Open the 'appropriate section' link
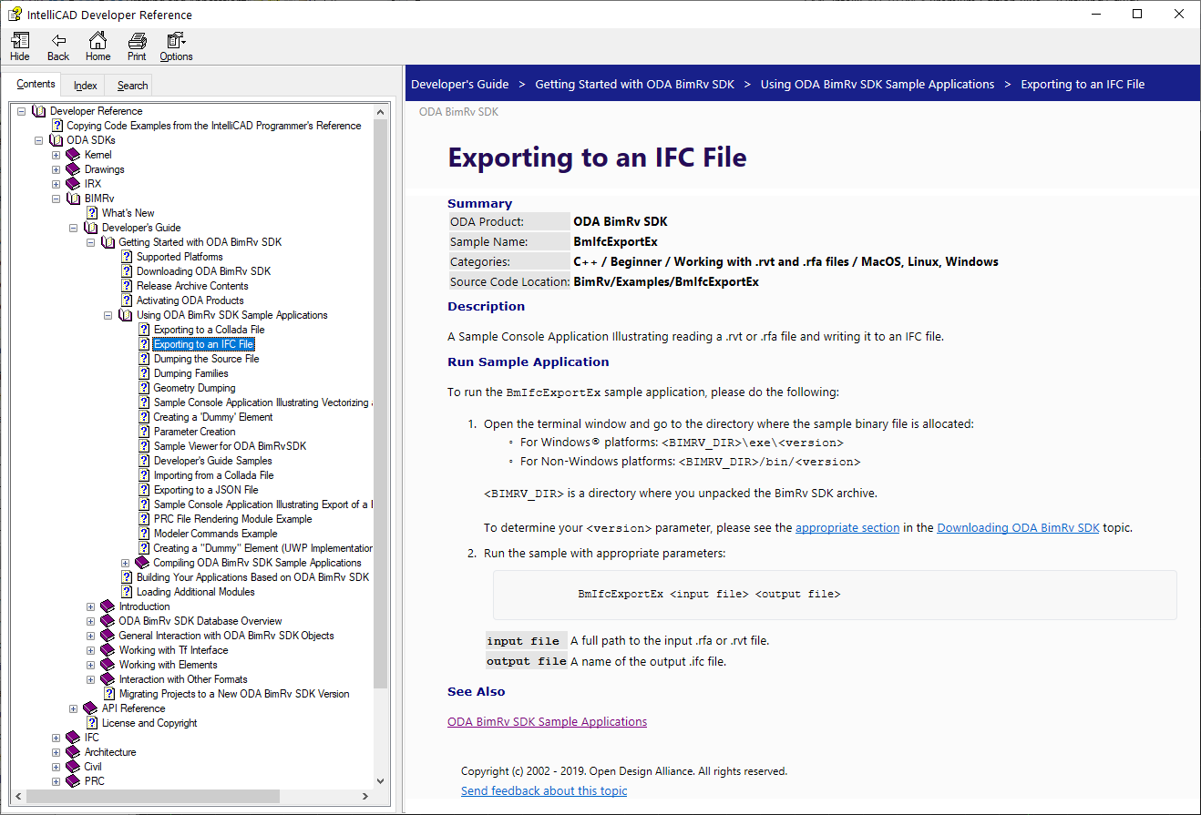Viewport: 1201px width, 815px height. click(x=847, y=527)
